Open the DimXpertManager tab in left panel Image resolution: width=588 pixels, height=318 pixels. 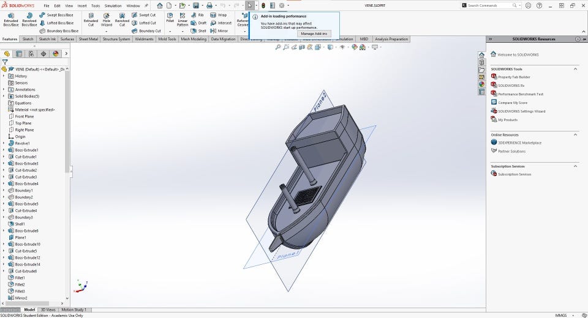coord(43,54)
